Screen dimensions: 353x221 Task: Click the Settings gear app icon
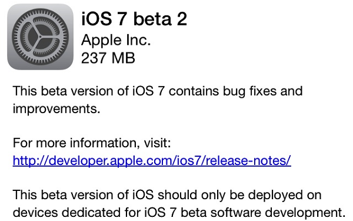[40, 37]
